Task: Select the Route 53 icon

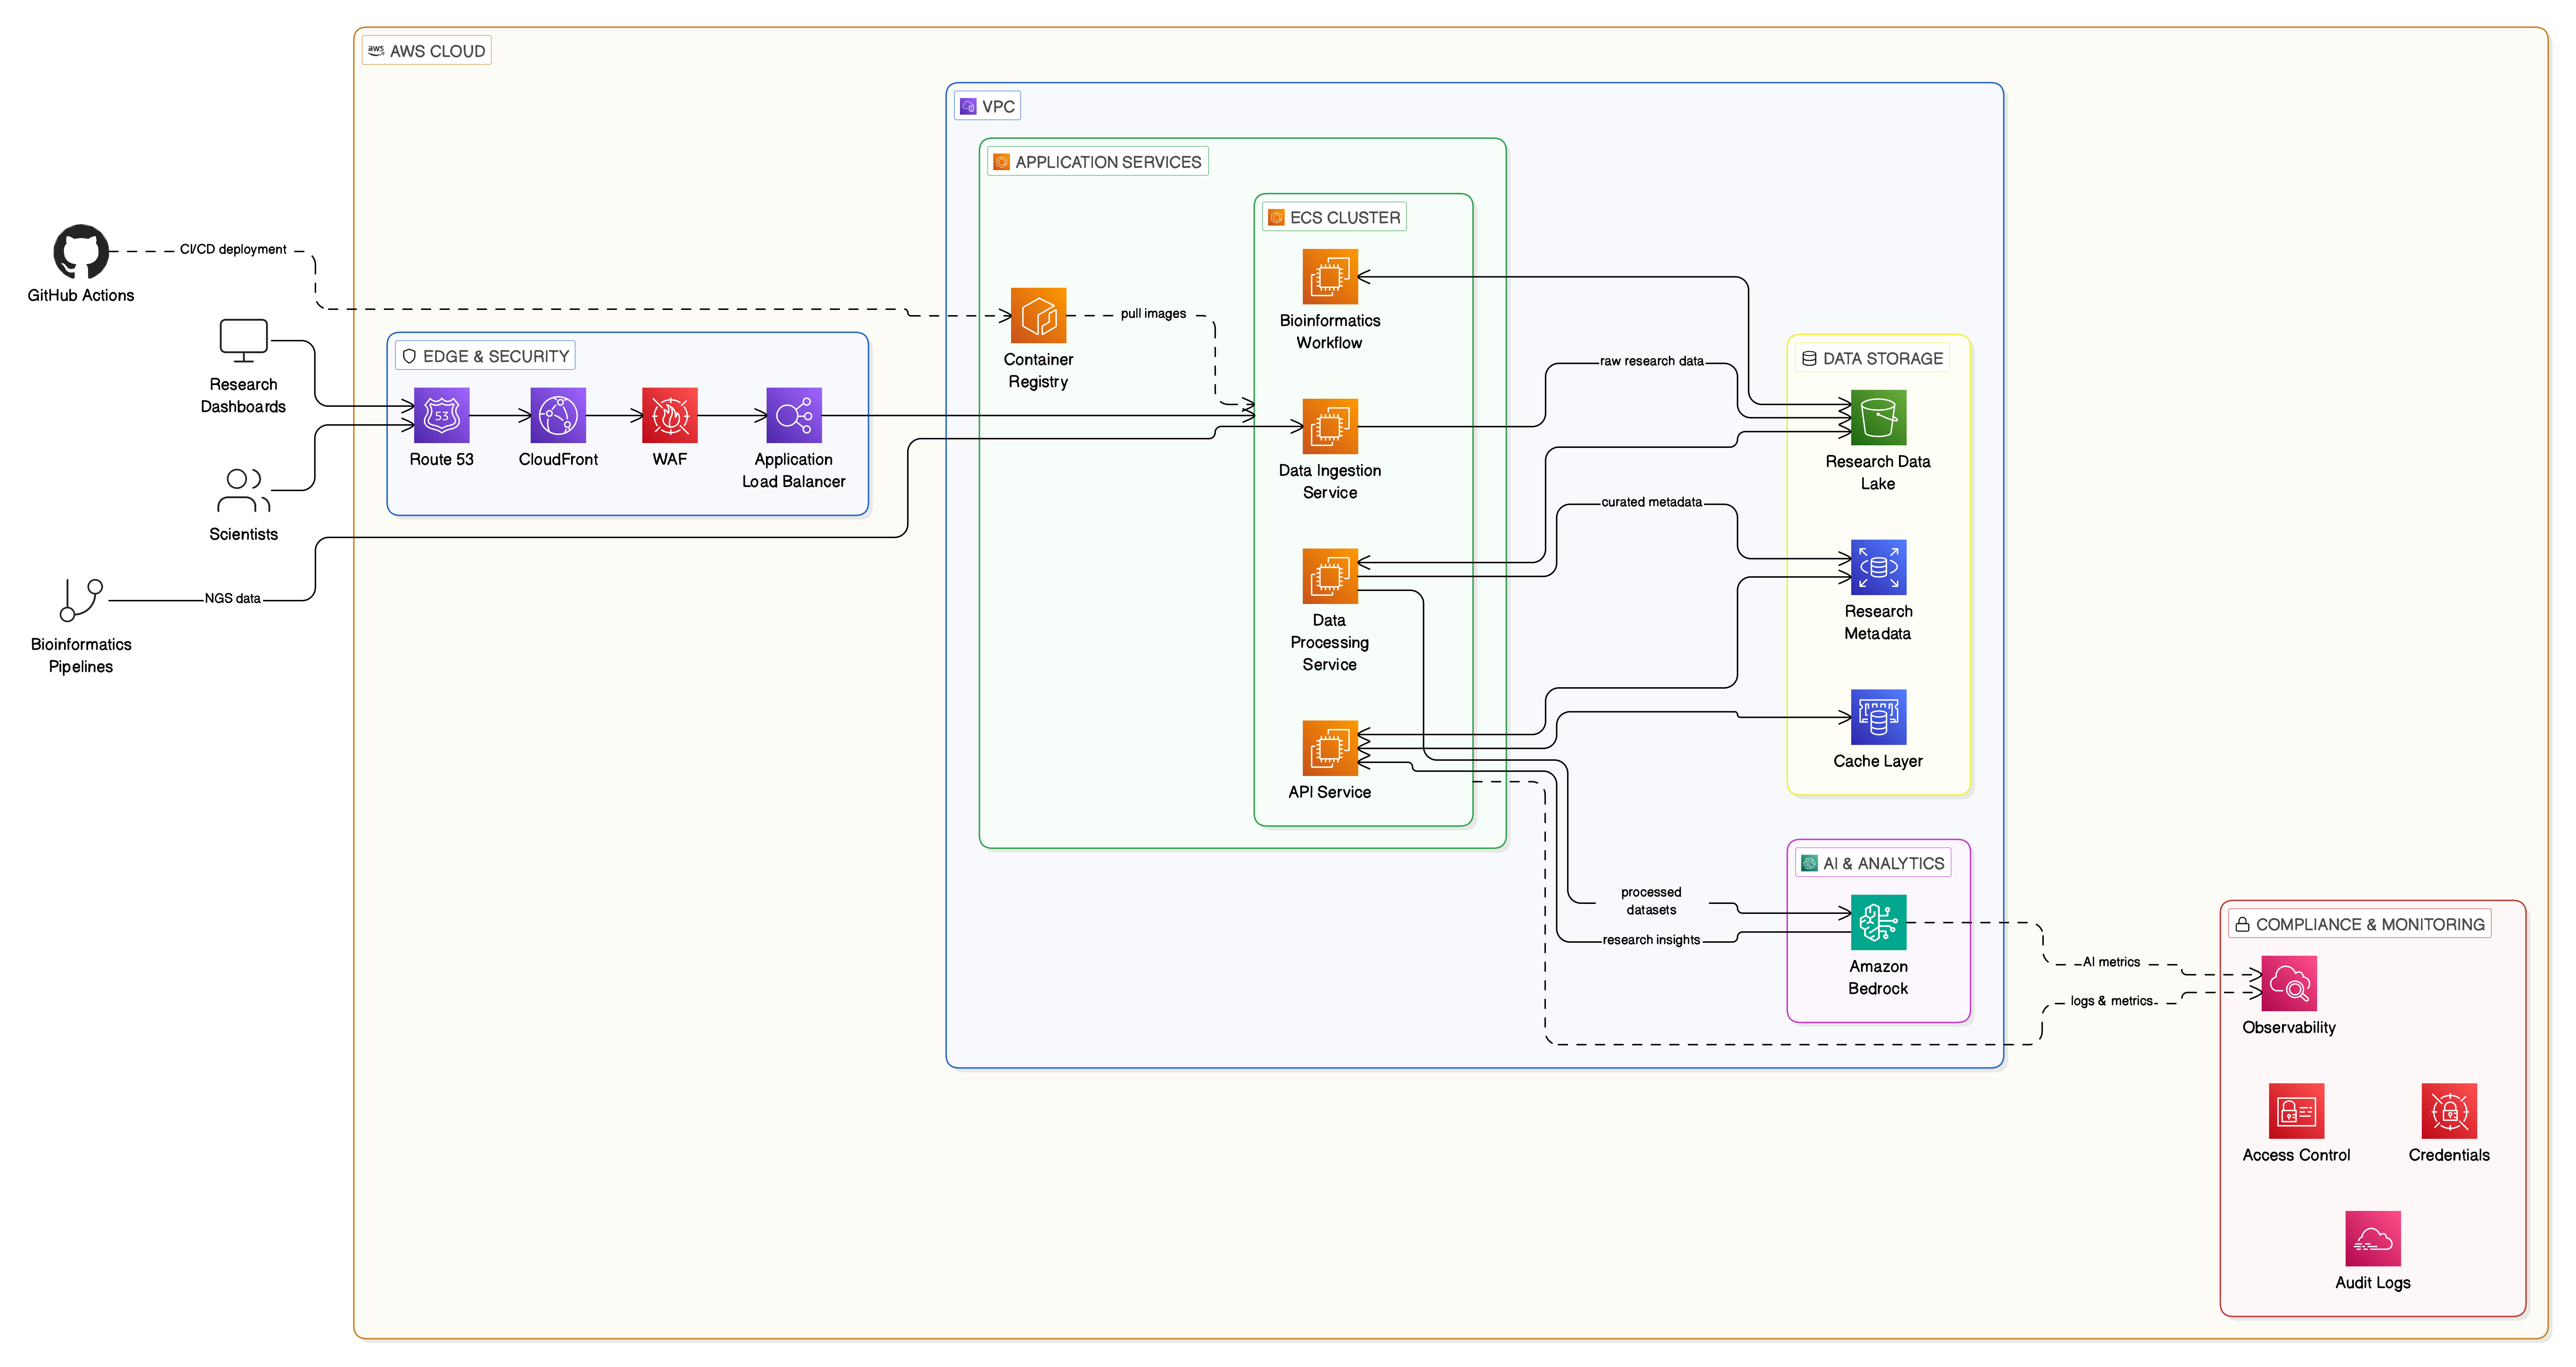Action: click(x=441, y=415)
